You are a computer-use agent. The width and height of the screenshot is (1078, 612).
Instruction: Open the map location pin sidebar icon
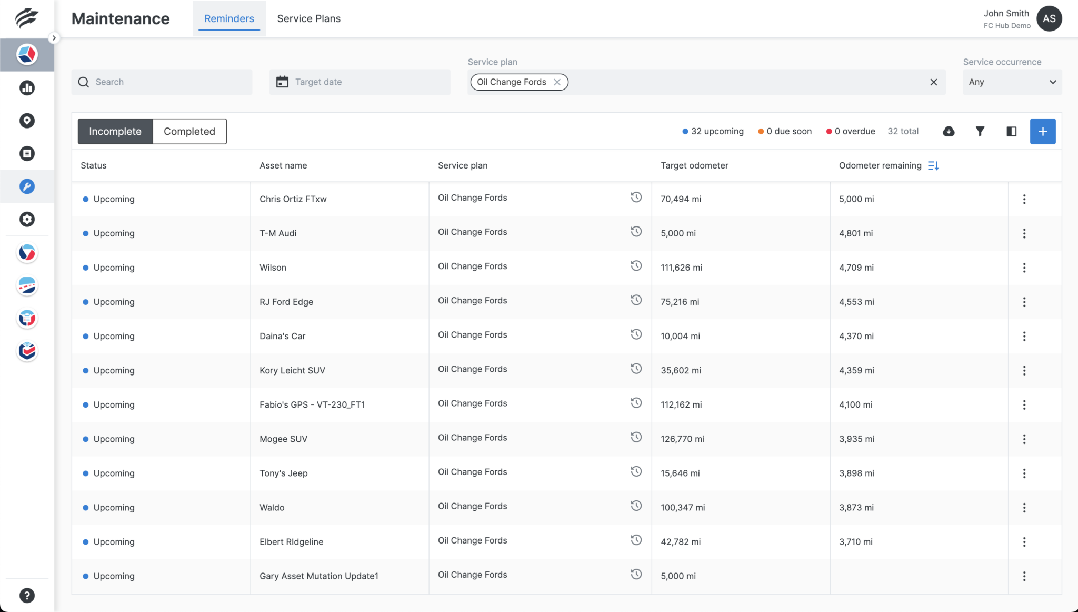click(x=27, y=121)
